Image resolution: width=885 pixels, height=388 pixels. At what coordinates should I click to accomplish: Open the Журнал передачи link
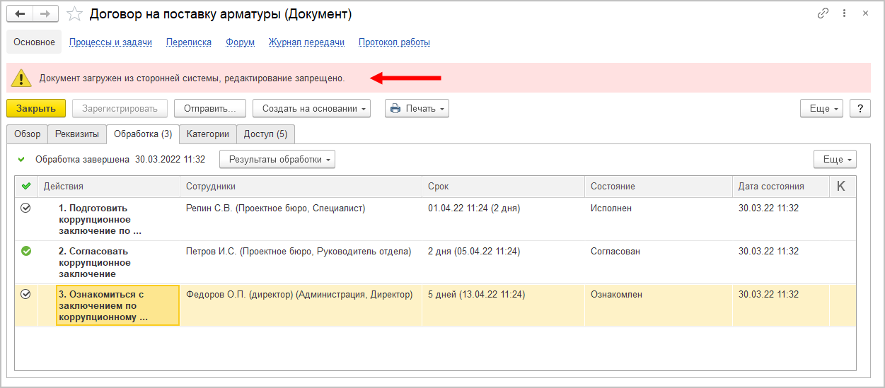pos(306,42)
